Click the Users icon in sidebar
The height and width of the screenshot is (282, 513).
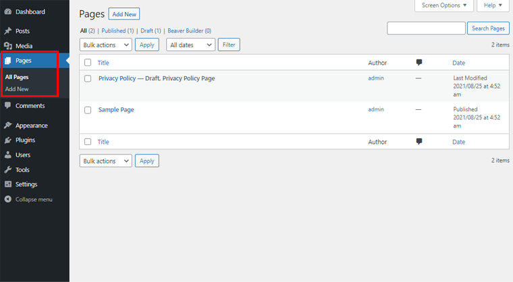tap(7, 155)
